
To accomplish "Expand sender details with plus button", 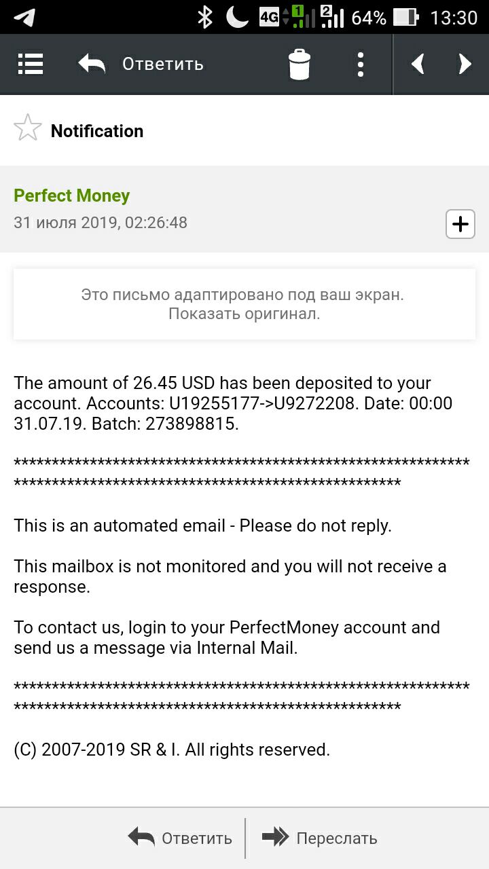I will pyautogui.click(x=460, y=224).
